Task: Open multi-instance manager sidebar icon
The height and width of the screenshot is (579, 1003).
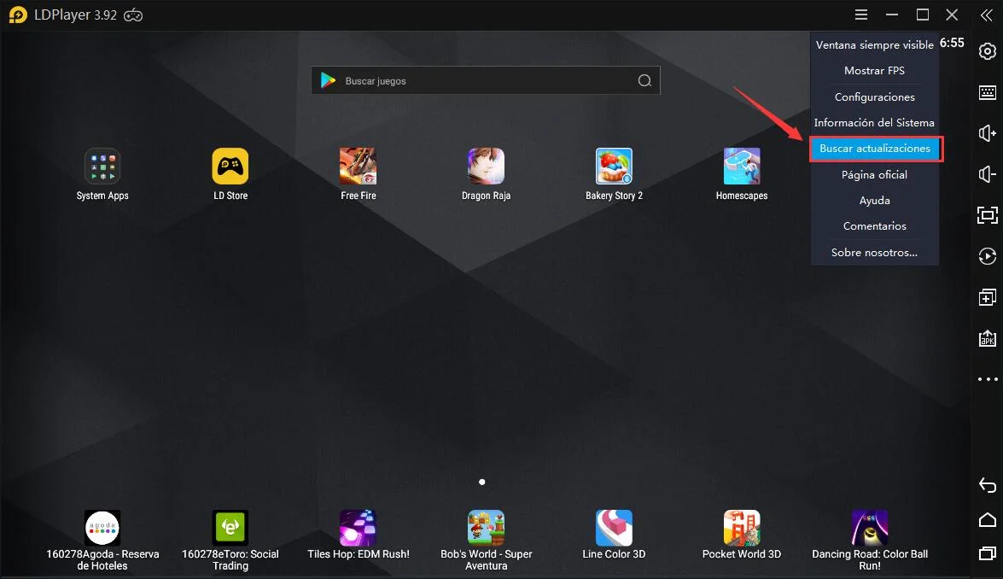Action: coord(987,297)
